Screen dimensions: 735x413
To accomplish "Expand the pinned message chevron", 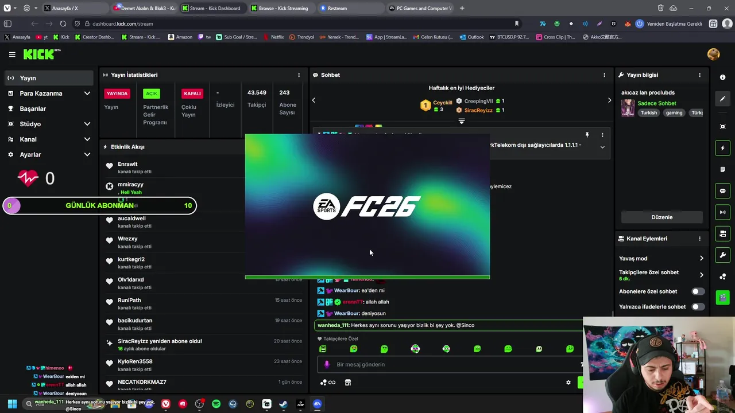I will [602, 147].
